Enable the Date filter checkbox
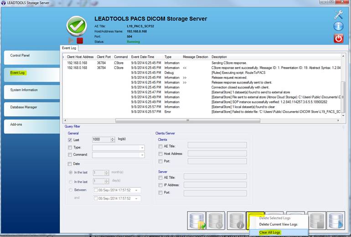Image resolution: width=351 pixels, height=237 pixels. [x=70, y=164]
